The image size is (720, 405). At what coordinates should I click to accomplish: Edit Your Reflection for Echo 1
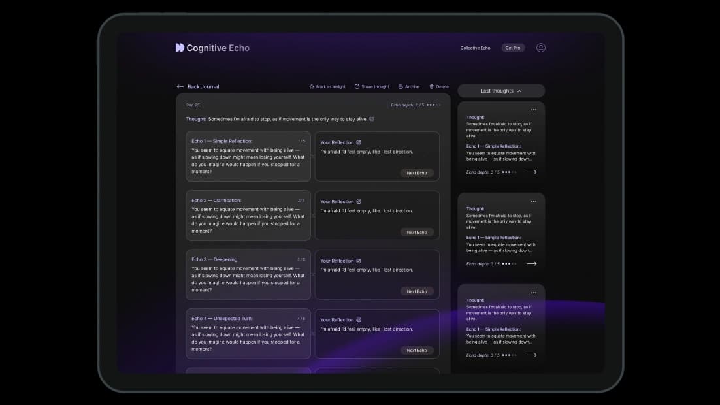click(358, 142)
